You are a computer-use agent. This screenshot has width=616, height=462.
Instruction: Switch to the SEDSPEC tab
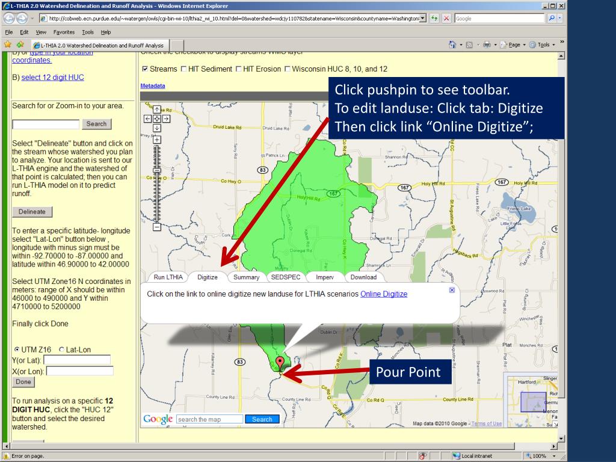point(286,277)
